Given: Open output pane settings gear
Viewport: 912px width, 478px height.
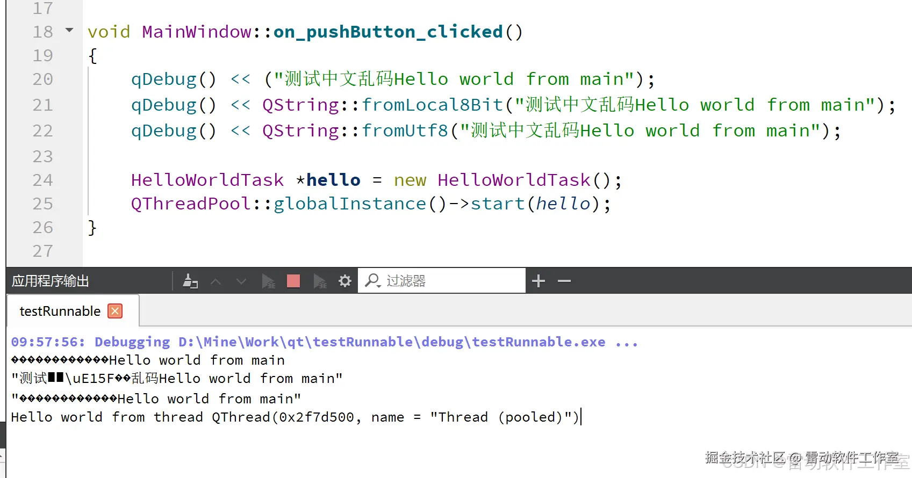Looking at the screenshot, I should point(345,281).
